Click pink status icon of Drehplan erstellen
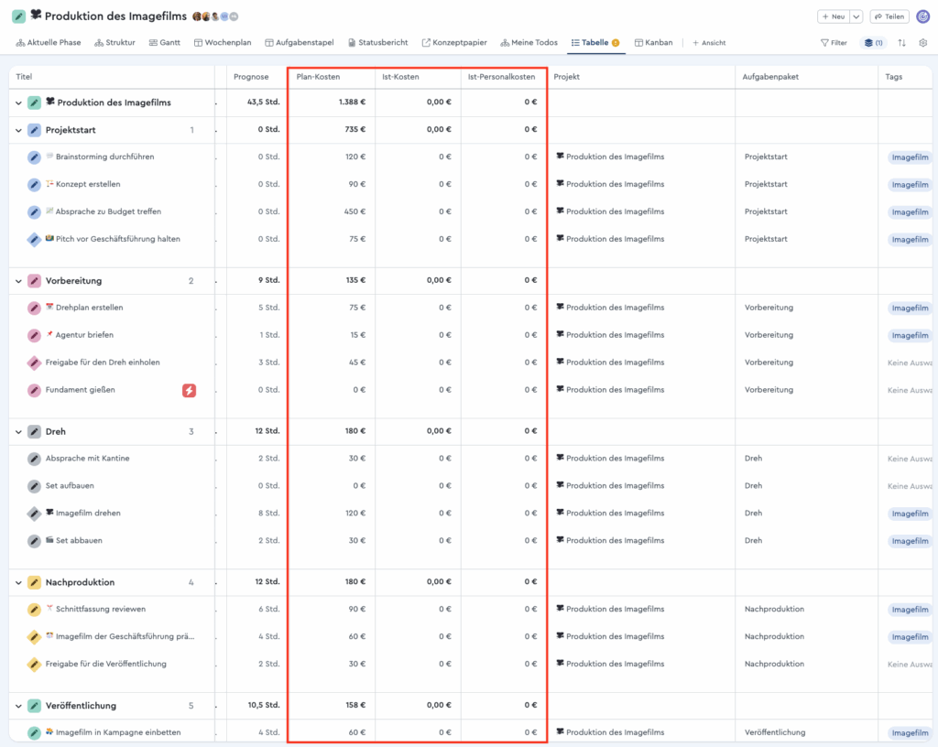Viewport: 938px width, 747px height. (34, 308)
